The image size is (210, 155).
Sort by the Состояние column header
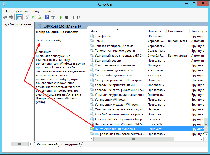coord(178,31)
